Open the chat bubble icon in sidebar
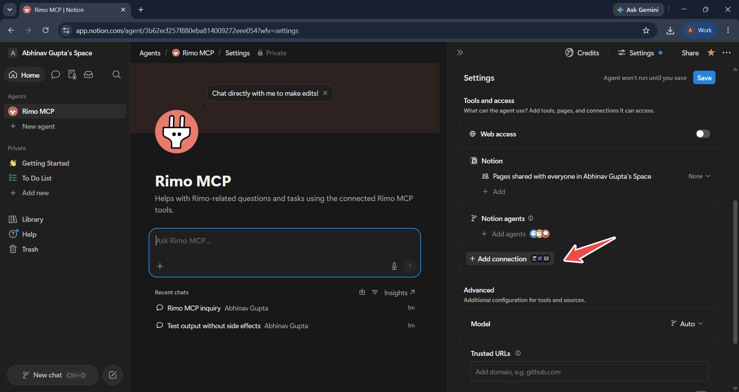 [55, 75]
